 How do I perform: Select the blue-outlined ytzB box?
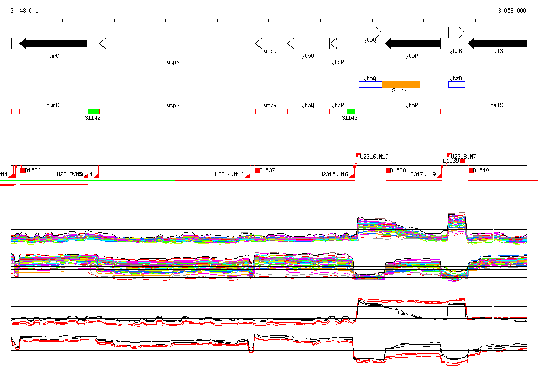(457, 85)
